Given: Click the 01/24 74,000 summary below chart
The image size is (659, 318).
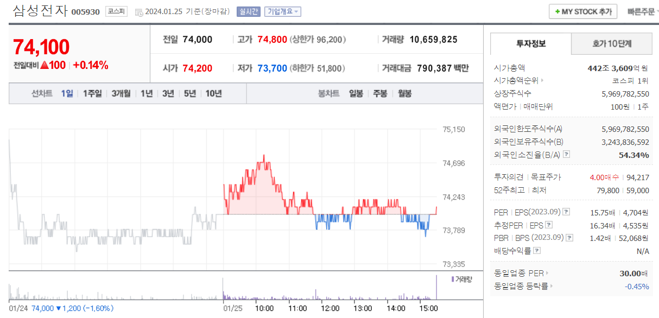Looking at the screenshot, I should 61,308.
